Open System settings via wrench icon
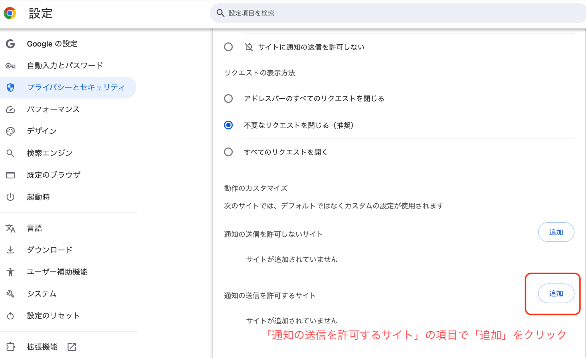Image resolution: width=586 pixels, height=358 pixels. [11, 294]
